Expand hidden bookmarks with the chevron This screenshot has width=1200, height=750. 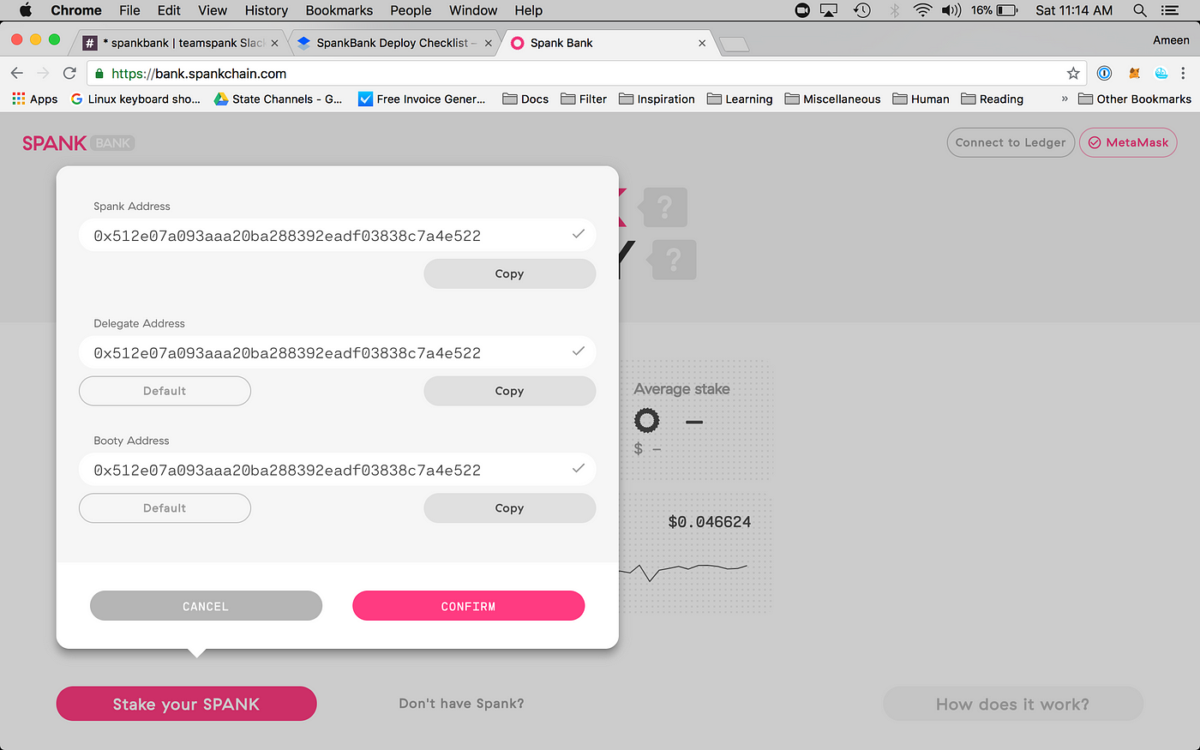tap(1065, 99)
